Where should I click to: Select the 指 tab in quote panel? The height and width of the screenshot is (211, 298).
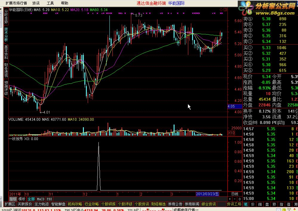pyautogui.click(x=282, y=204)
